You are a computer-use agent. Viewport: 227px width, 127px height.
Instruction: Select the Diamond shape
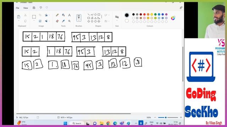[x=89, y=21]
